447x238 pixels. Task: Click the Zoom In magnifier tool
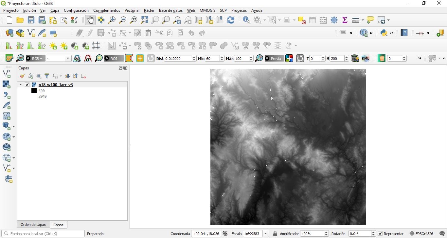[112, 20]
